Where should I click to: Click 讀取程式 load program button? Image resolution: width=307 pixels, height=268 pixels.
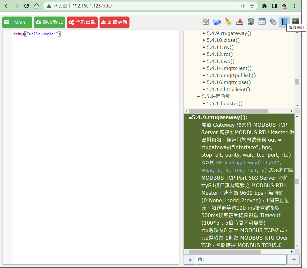49,22
